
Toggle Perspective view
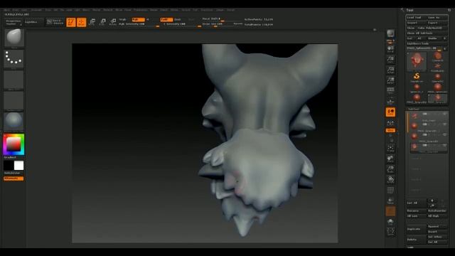coord(390,90)
